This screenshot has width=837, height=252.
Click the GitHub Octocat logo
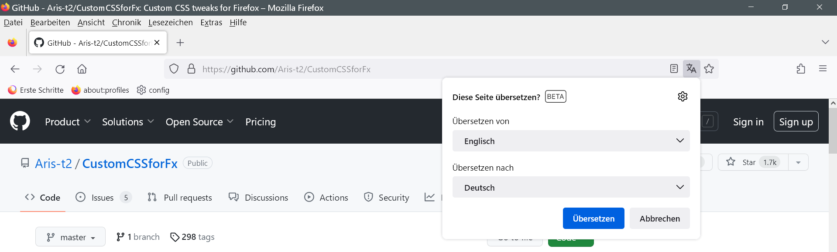point(20,121)
